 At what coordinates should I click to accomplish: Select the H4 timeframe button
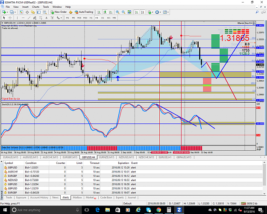pos(97,18)
